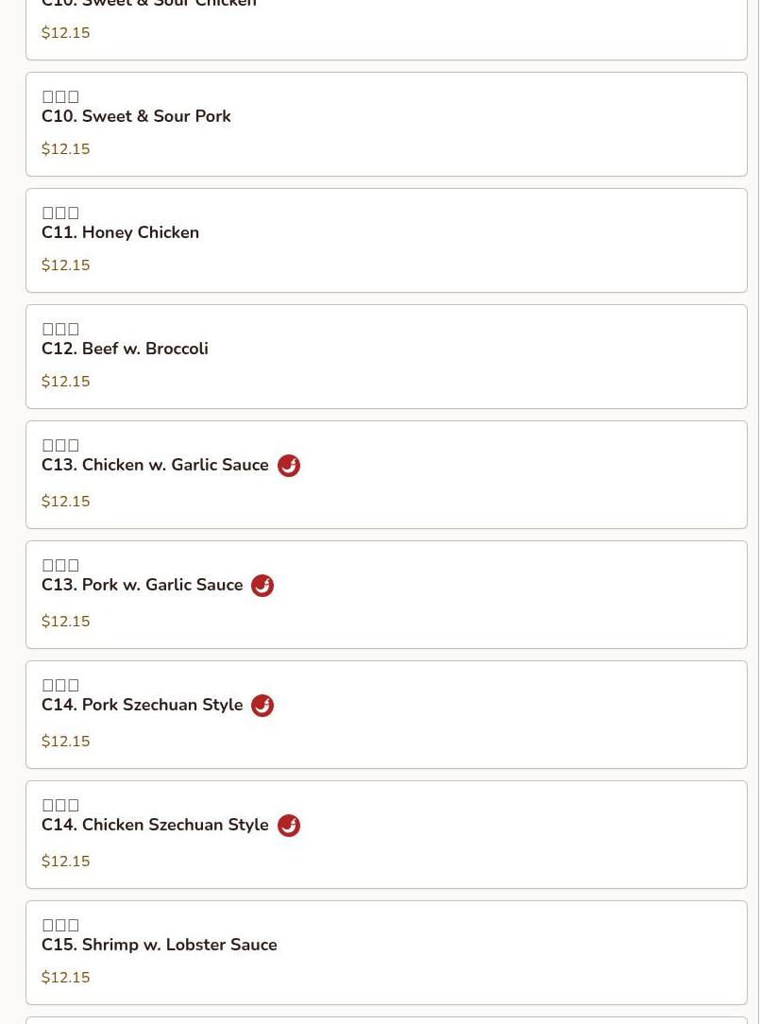The width and height of the screenshot is (778, 1024).
Task: Click the price under Beef w. Broccoli
Action: (66, 382)
